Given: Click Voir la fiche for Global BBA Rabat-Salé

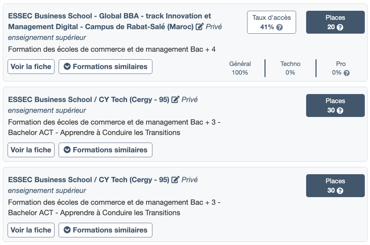Looking at the screenshot, I should click(x=31, y=67).
